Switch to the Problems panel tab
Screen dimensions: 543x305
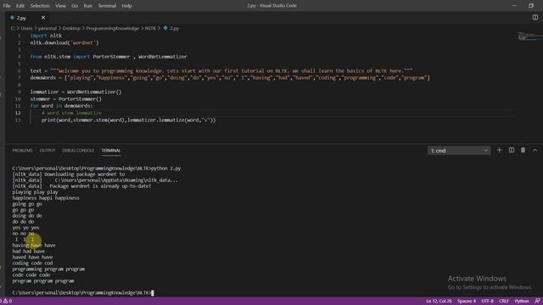22,151
